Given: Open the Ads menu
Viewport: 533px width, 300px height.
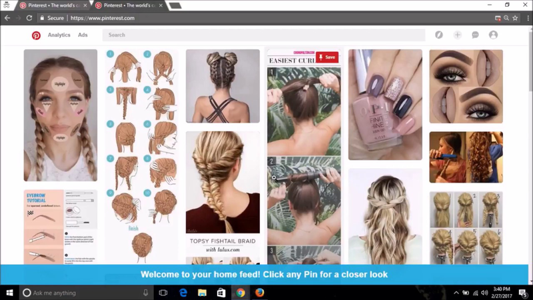Looking at the screenshot, I should point(83,35).
